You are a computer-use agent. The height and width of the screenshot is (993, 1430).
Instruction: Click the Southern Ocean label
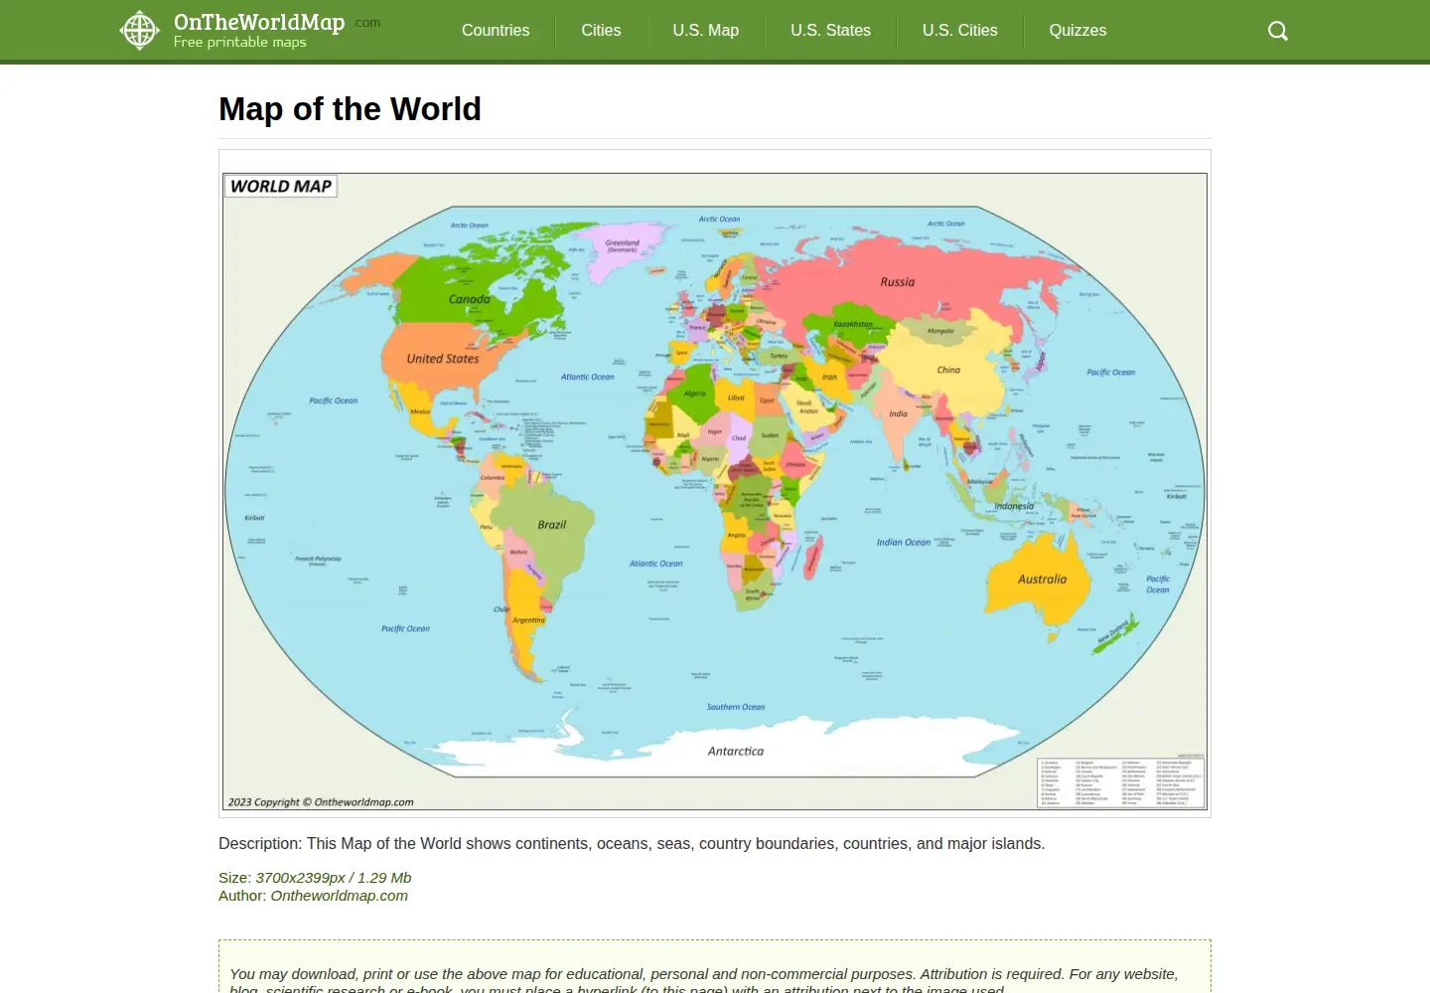[x=736, y=707]
